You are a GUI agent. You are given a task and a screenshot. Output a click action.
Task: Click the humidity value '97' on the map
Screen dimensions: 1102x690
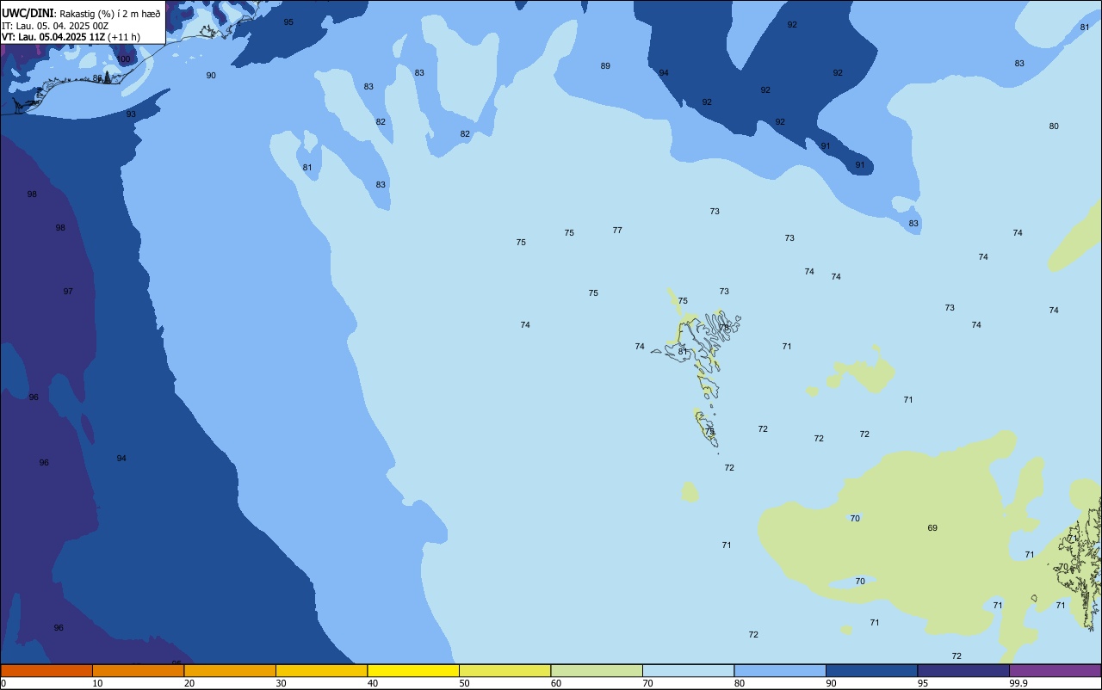68,292
